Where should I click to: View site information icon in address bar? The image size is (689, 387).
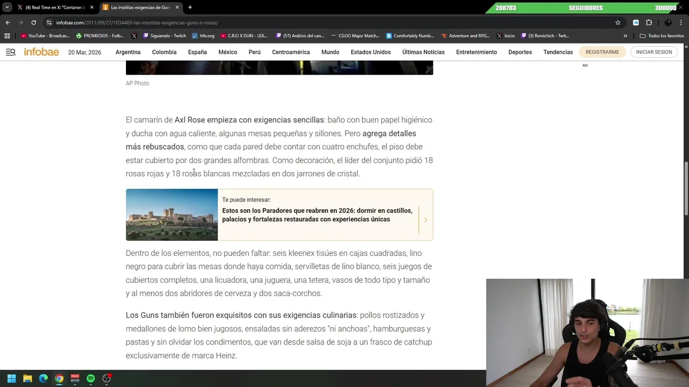coord(49,23)
